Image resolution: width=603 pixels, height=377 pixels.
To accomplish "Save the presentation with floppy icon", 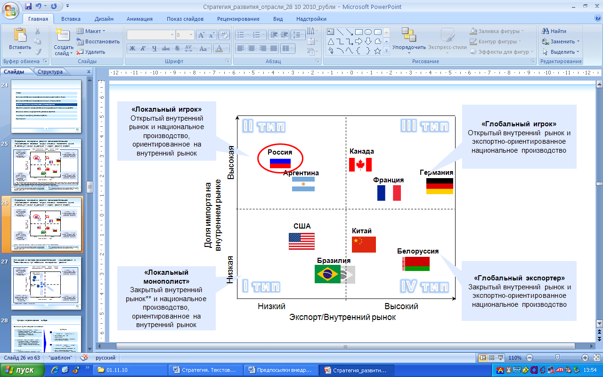I will (x=28, y=6).
